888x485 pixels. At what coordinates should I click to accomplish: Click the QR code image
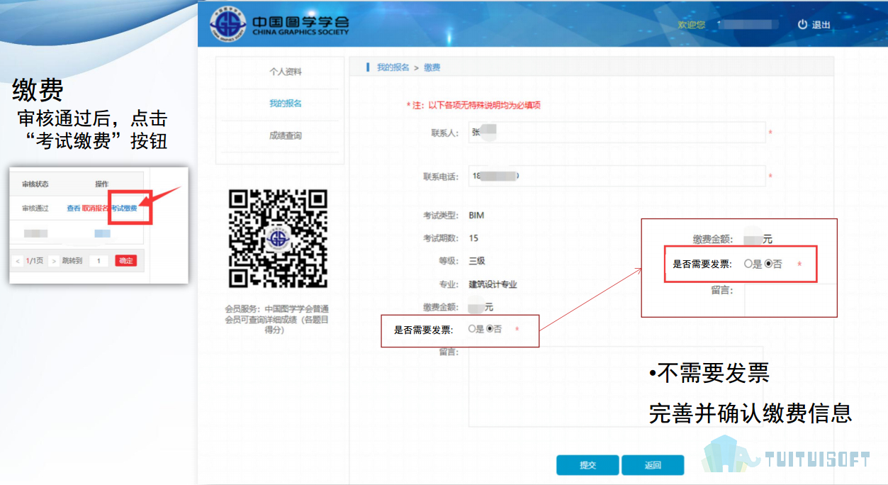(278, 238)
